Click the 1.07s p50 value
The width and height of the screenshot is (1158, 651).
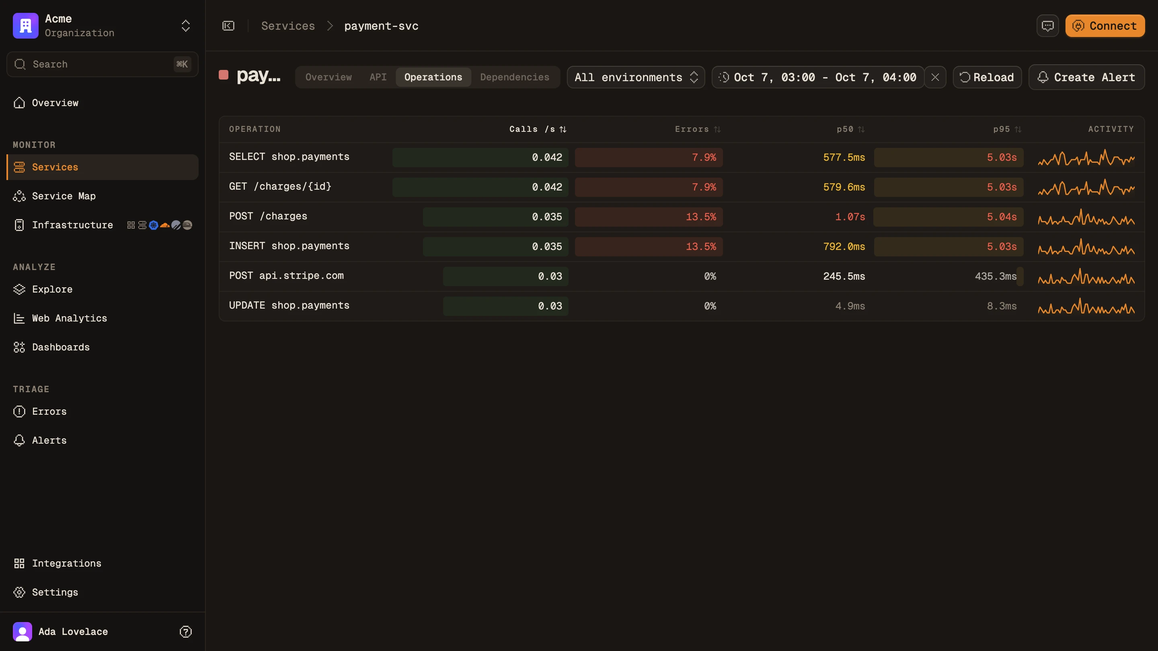(x=850, y=217)
